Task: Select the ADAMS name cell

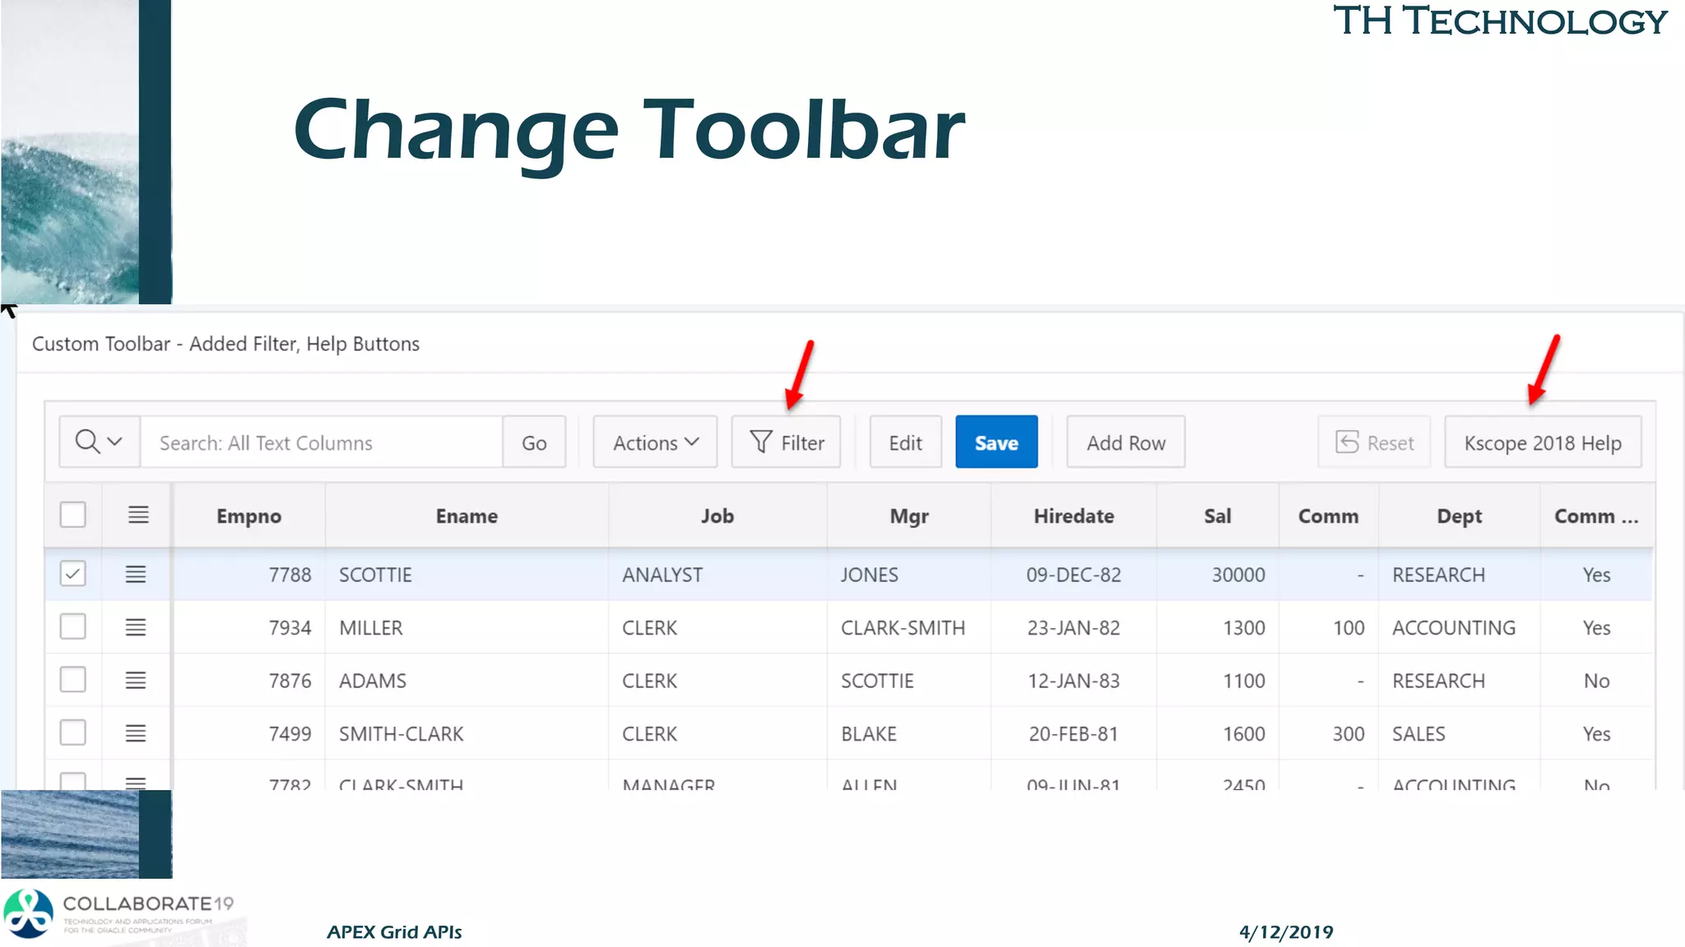Action: [467, 681]
